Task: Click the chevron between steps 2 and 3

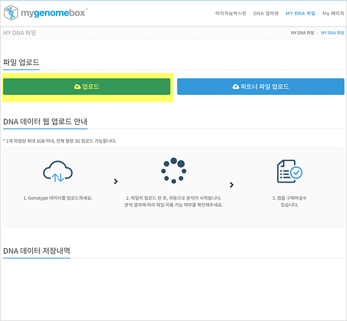Action: [x=232, y=185]
